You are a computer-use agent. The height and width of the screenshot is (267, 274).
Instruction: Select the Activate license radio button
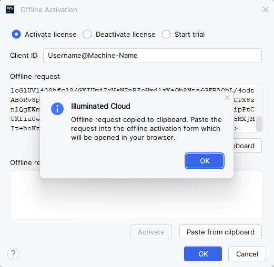[x=16, y=34]
